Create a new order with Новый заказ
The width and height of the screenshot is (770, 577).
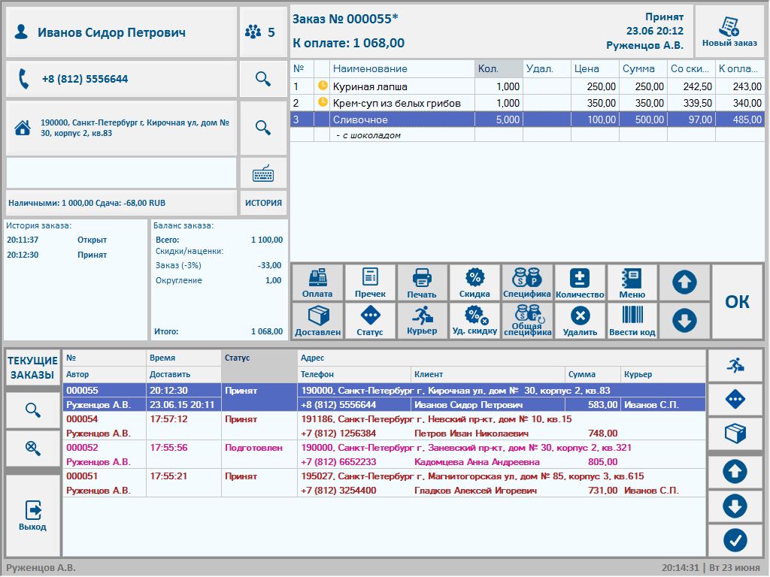(729, 32)
